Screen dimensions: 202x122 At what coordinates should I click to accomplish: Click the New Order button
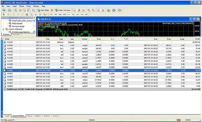pos(43,10)
